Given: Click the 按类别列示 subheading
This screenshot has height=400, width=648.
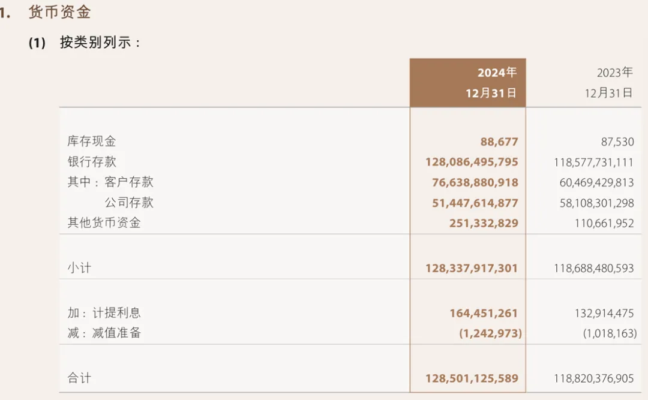Looking at the screenshot, I should (x=100, y=43).
